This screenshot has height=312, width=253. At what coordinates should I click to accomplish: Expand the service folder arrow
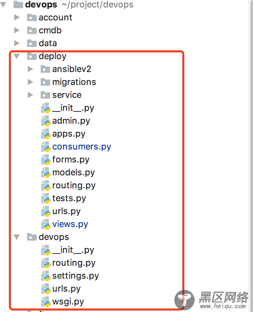pos(31,95)
